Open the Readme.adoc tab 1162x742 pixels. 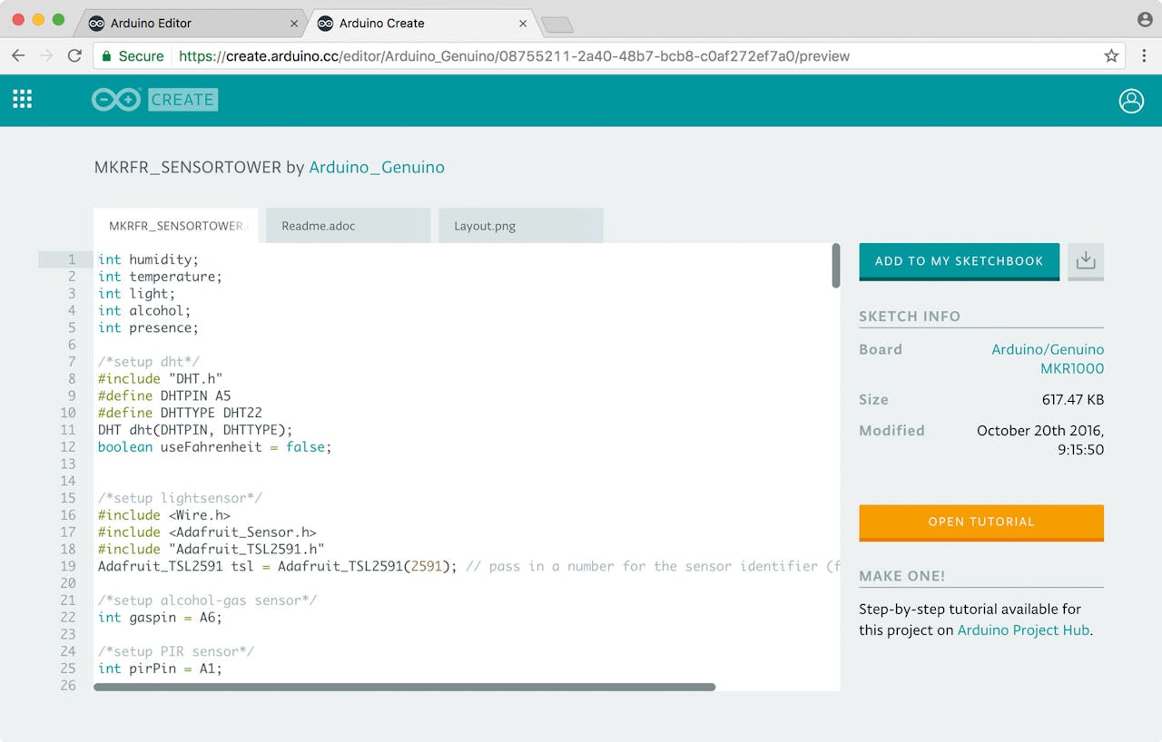(x=349, y=225)
